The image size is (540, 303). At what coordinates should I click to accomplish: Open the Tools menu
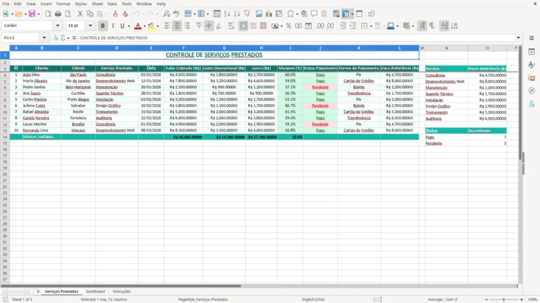click(127, 4)
